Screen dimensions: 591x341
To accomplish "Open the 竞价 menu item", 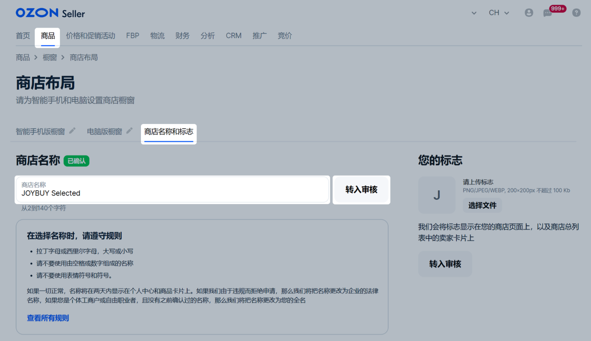I will pyautogui.click(x=285, y=36).
